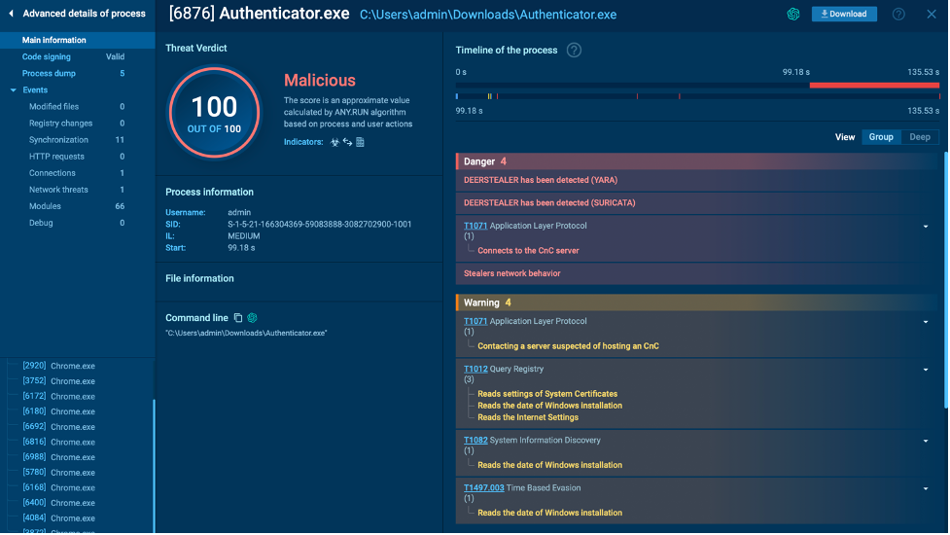Collapse the Danger T1071 Application Layer Protocol item
Screen dimensions: 950x535
pos(926,227)
